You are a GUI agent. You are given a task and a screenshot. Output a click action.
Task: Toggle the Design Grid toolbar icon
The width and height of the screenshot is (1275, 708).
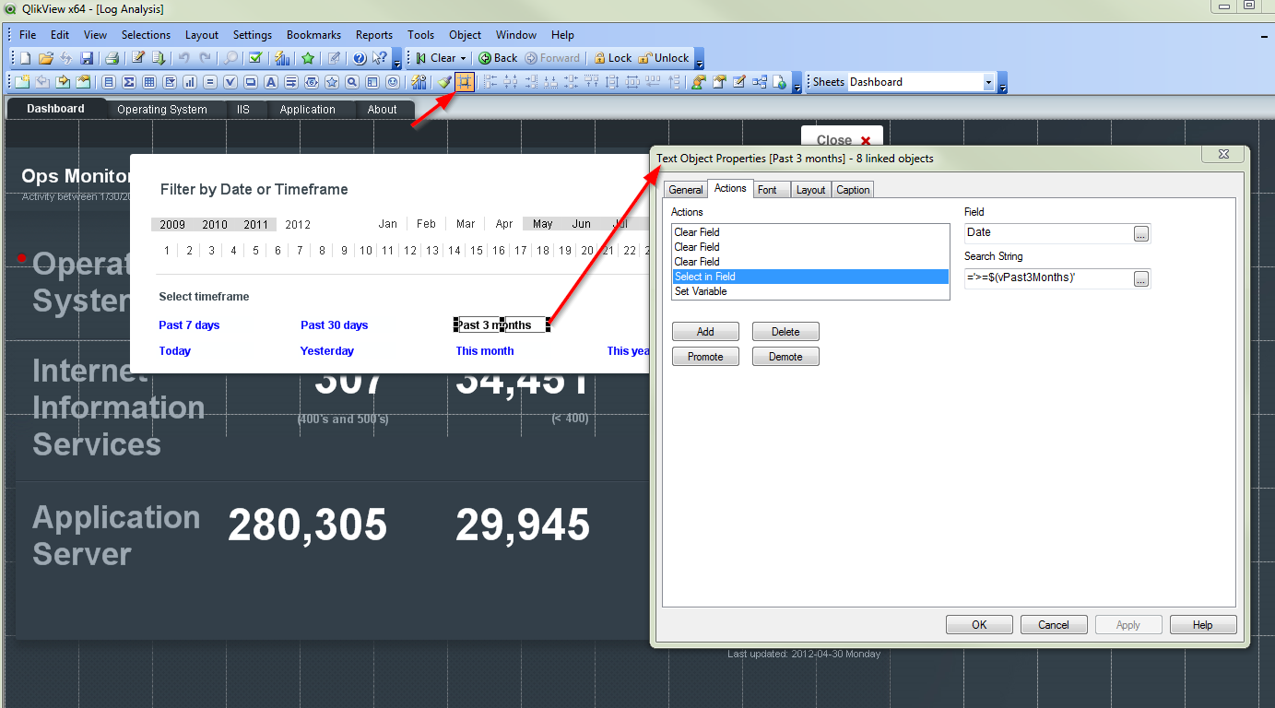[465, 82]
